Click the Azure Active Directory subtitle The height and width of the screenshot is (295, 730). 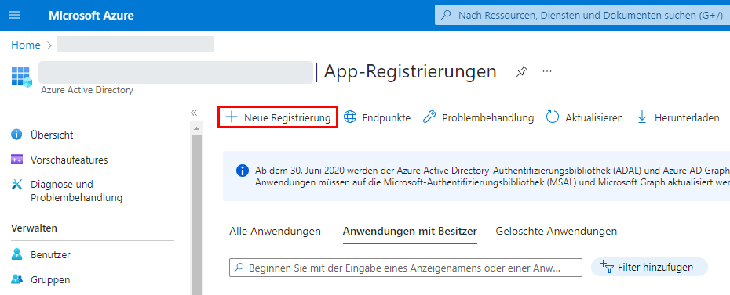pyautogui.click(x=86, y=90)
